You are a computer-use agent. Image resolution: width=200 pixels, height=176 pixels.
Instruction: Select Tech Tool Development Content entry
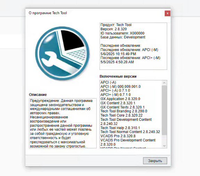tap(126, 121)
